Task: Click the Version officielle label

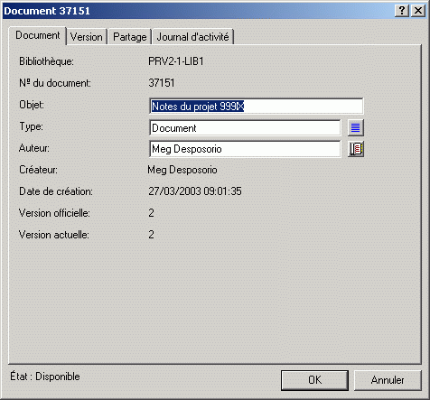Action: [x=54, y=213]
